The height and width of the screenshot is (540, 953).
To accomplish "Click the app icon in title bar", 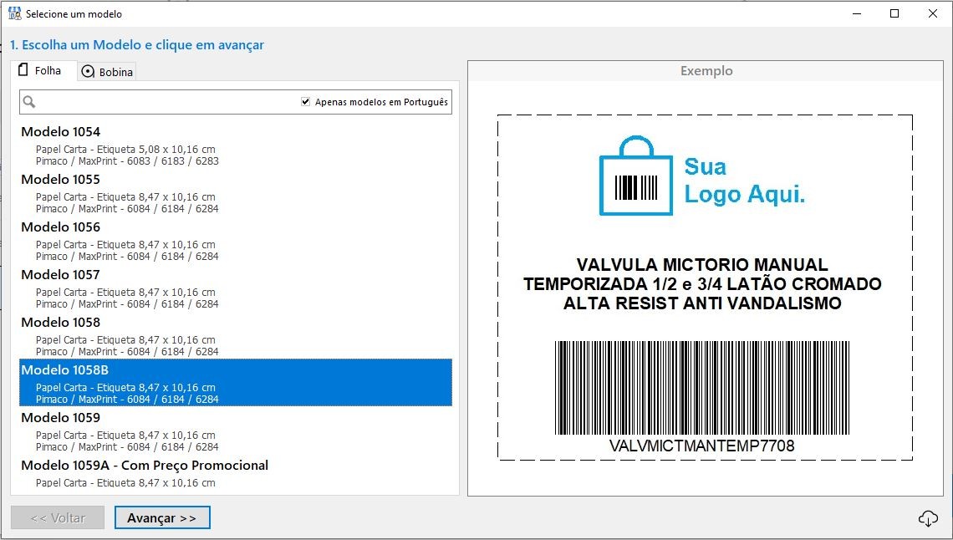I will click(x=14, y=13).
